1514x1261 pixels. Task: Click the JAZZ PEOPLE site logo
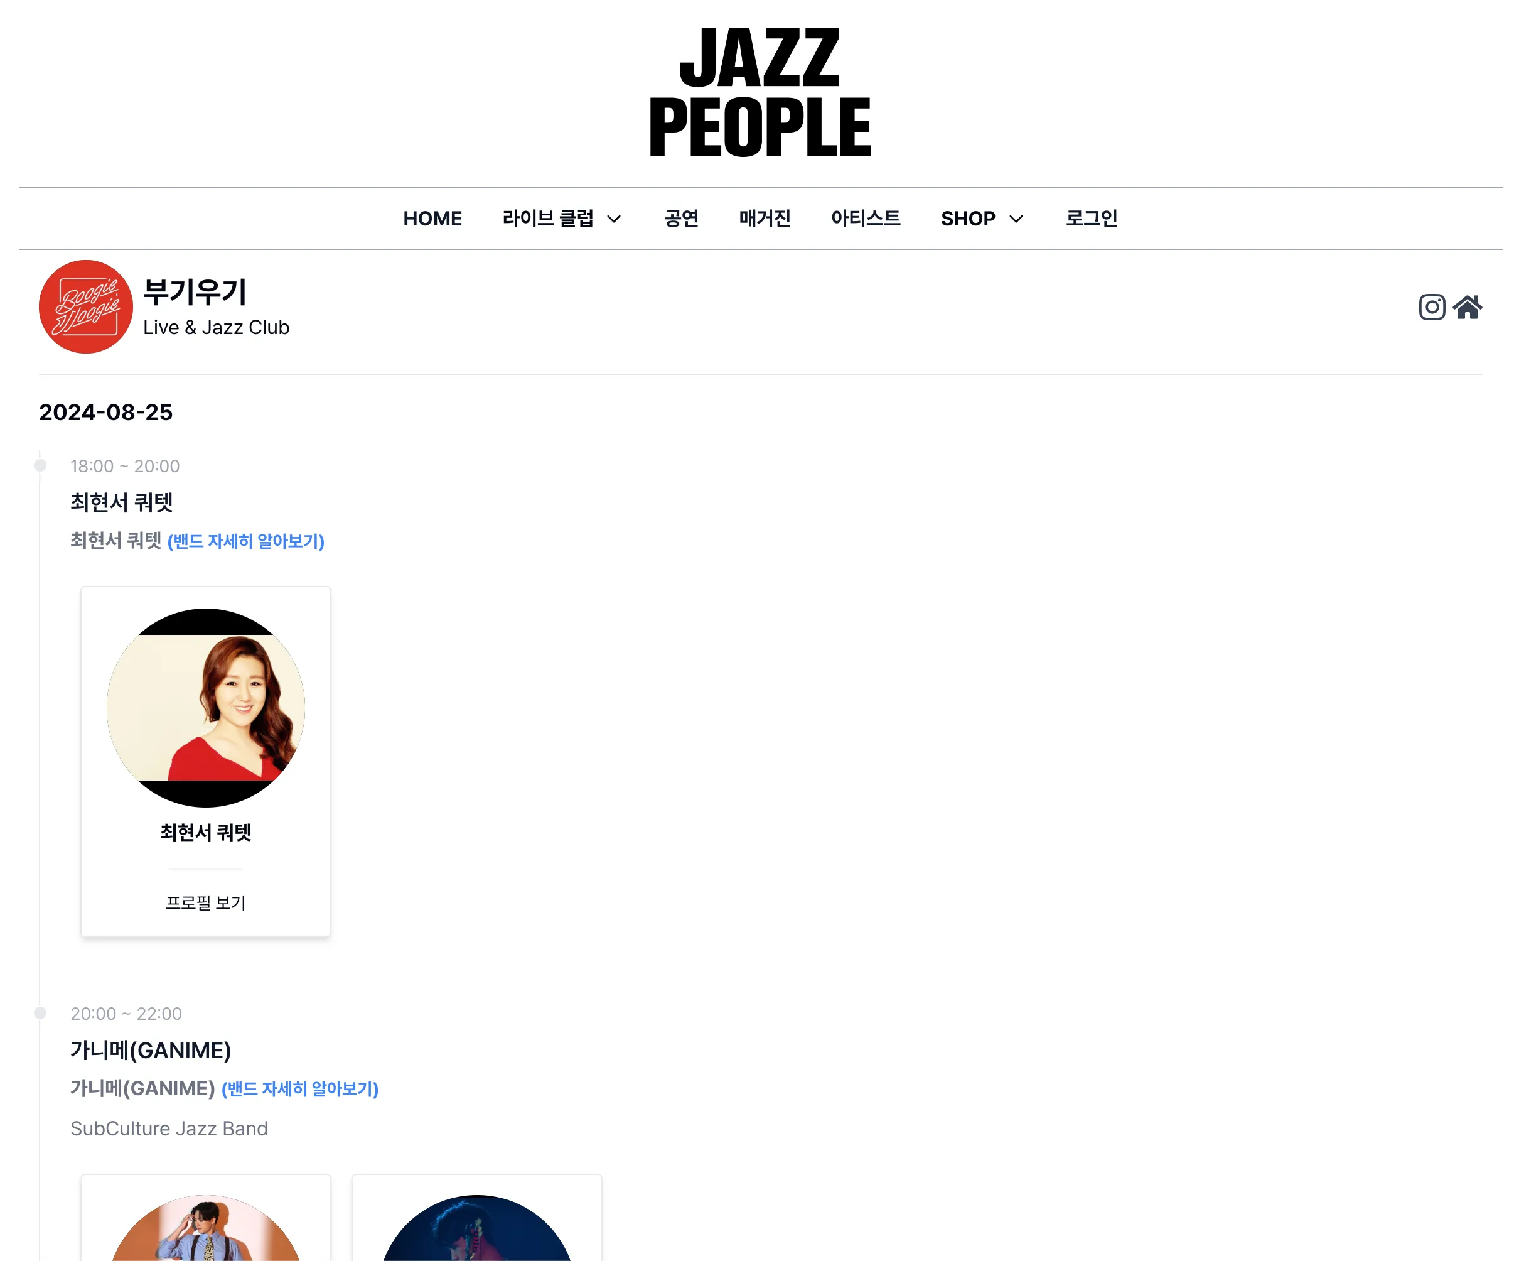tap(760, 92)
